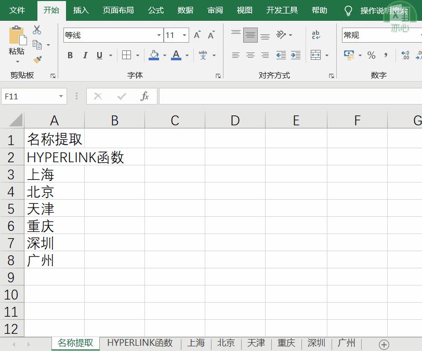Switch to the 插入 ribbon tab

coord(82,10)
